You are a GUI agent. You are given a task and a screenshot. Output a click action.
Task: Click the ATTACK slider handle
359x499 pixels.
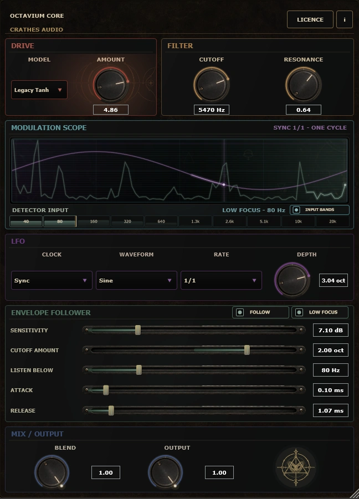pos(106,390)
